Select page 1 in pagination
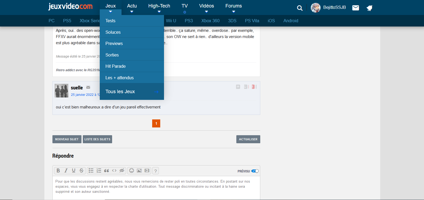Screen dimensions: 424x200 click(156, 123)
